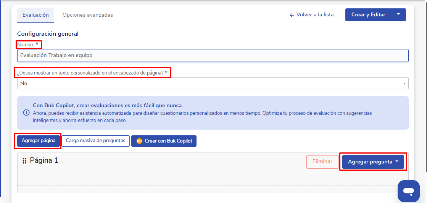Click the back arrow before Volver a la lista
This screenshot has height=203, width=427.
292,15
